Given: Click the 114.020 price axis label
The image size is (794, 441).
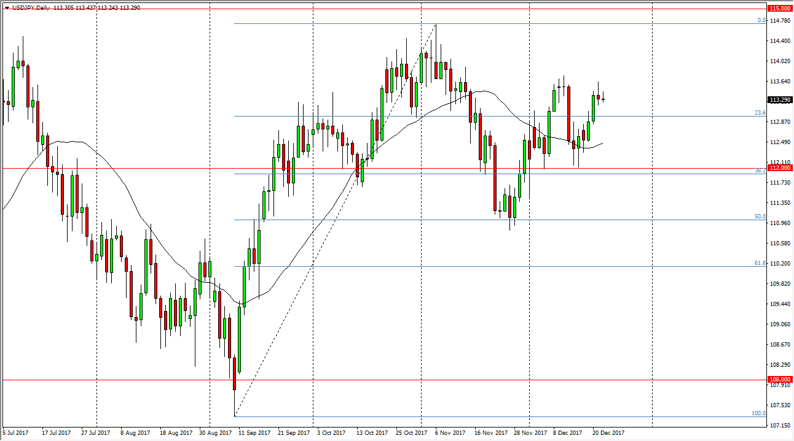Looking at the screenshot, I should pos(780,61).
